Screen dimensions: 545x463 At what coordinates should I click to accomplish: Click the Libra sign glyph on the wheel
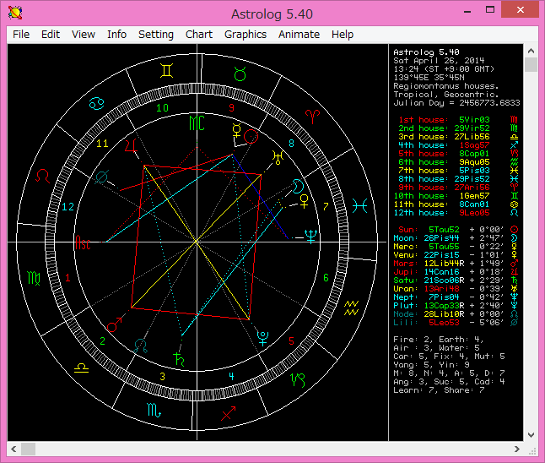81,368
